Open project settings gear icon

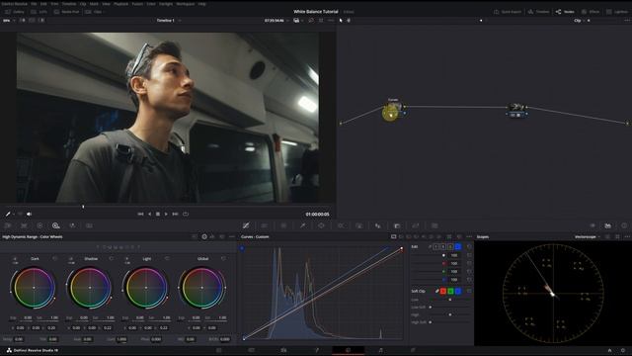623,350
